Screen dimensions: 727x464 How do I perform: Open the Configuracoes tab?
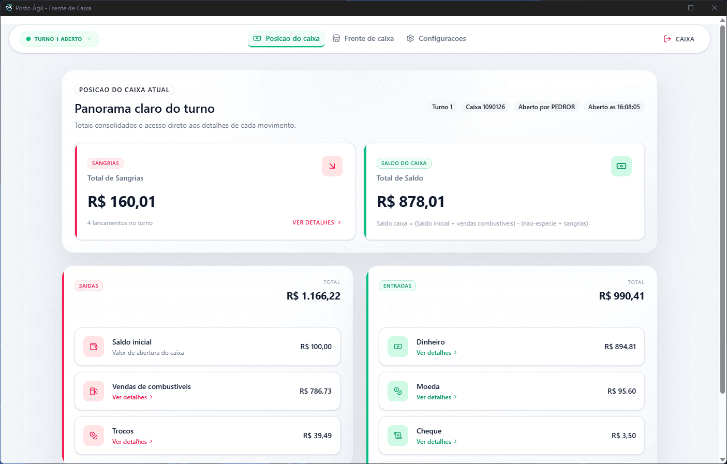(x=436, y=38)
